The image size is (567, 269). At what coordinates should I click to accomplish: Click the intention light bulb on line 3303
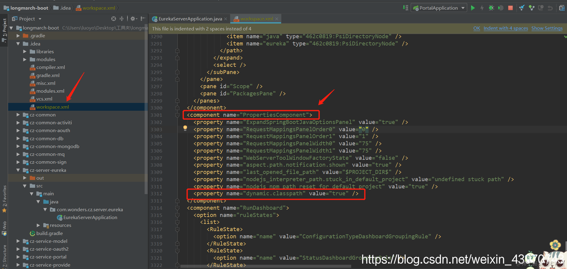click(x=185, y=128)
